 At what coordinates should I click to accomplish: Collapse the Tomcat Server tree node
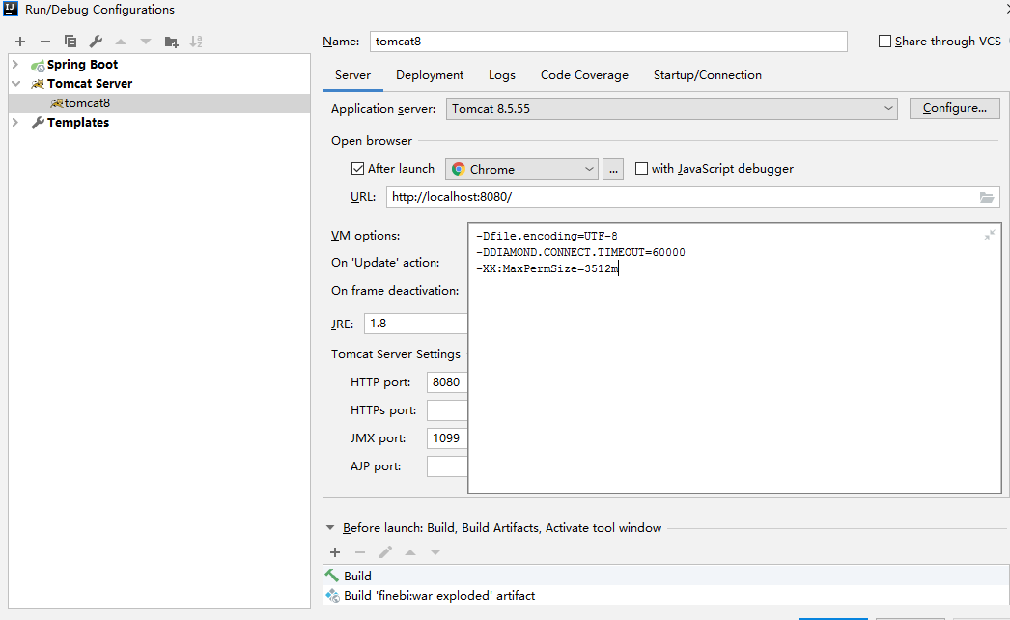click(16, 83)
